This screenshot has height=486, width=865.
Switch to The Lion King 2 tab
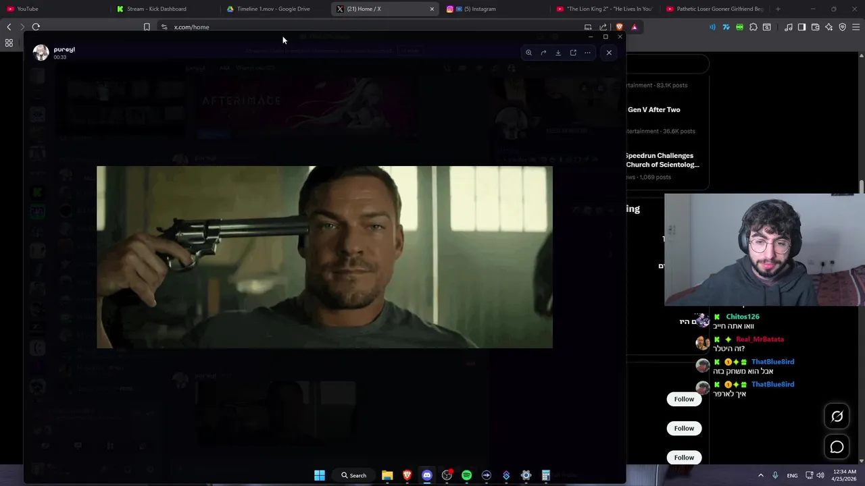click(603, 9)
